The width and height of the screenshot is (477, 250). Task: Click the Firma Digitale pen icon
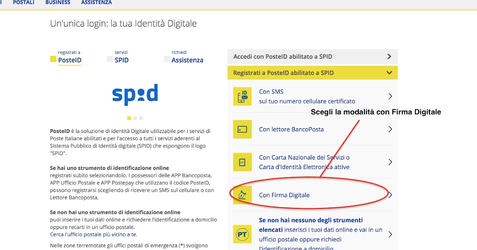242,195
